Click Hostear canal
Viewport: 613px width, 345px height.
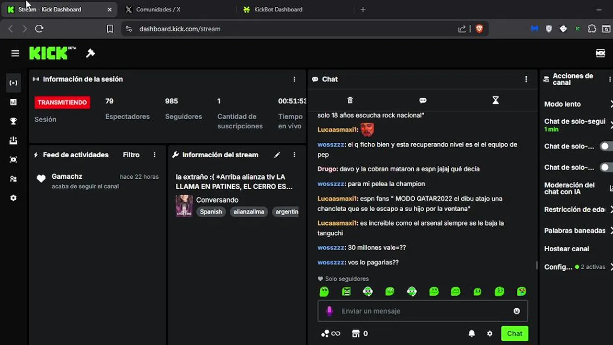(567, 249)
